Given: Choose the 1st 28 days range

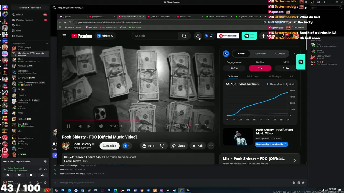Looking at the screenshot, I should (274, 76).
